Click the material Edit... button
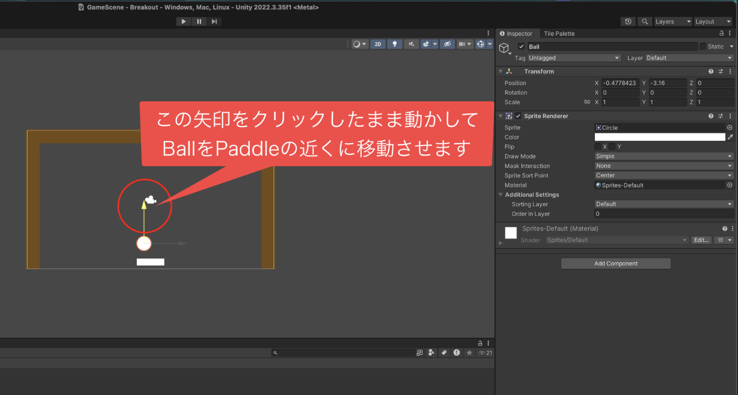The image size is (738, 395). 701,240
